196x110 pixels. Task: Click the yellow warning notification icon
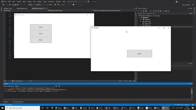tap(176, 2)
